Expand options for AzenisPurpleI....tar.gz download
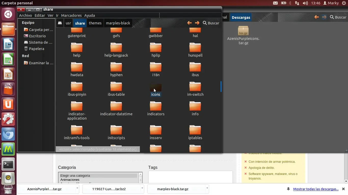 point(77,188)
